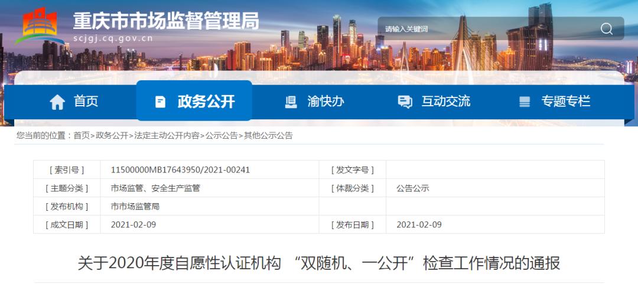
Task: Click 首页 in the breadcrumb trail
Action: click(82, 136)
